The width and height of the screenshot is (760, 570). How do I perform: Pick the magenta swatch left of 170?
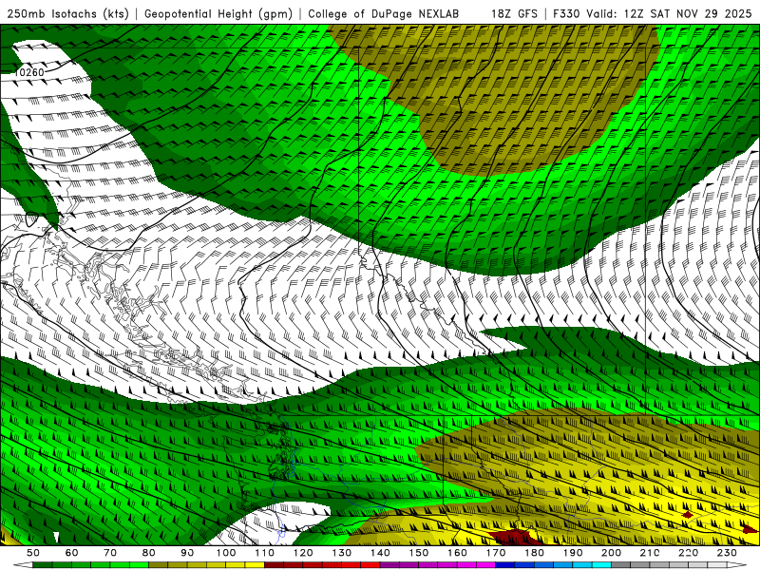(x=485, y=565)
